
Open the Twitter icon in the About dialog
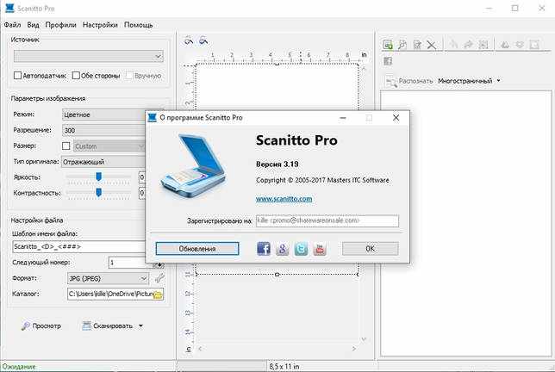(301, 249)
